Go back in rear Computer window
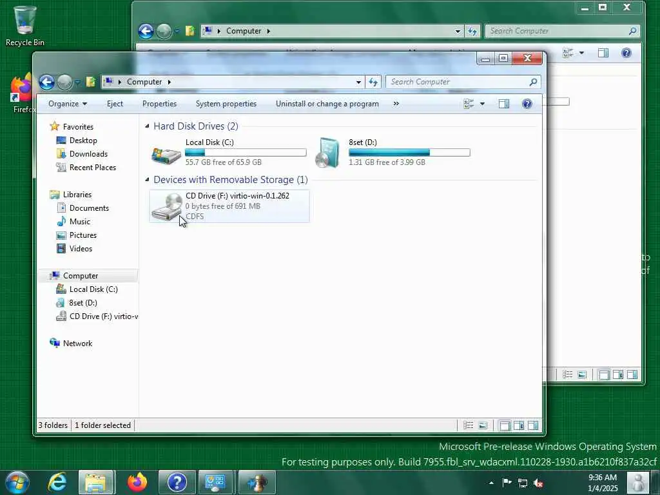This screenshot has height=495, width=660. point(146,31)
